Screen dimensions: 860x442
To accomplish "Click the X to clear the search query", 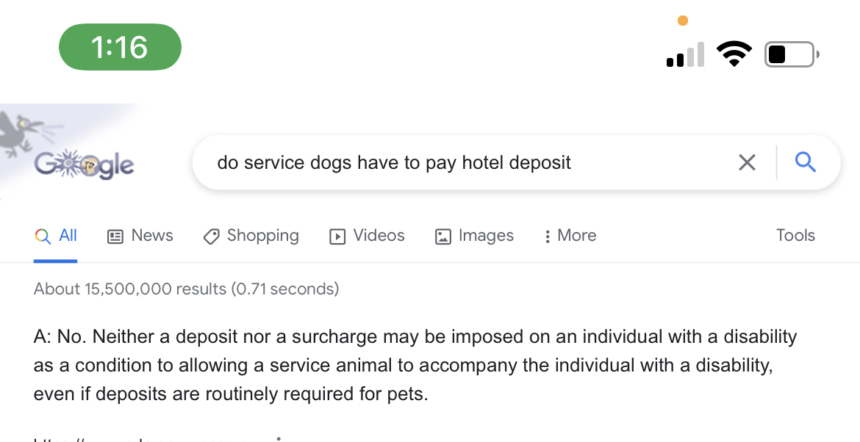I will tap(747, 162).
